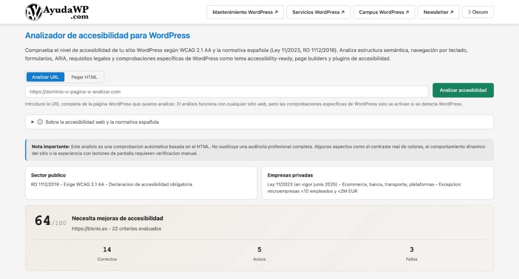The image size is (519, 279).
Task: Click the RD 1112/2018 requirement text
Action: coord(112,184)
